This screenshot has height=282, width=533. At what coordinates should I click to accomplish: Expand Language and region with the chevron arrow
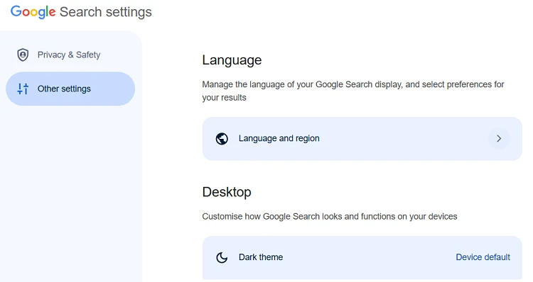pos(499,138)
